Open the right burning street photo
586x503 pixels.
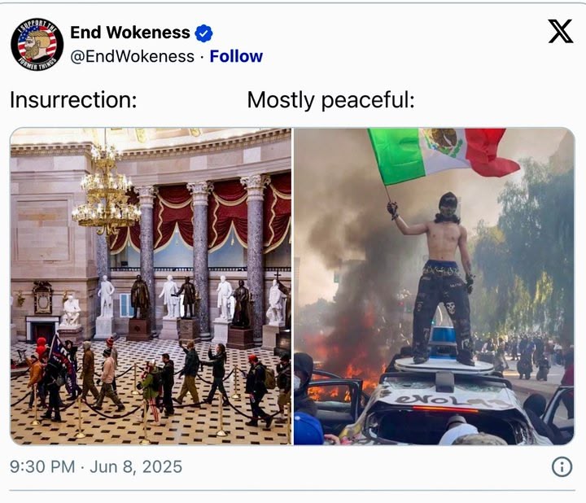click(435, 286)
